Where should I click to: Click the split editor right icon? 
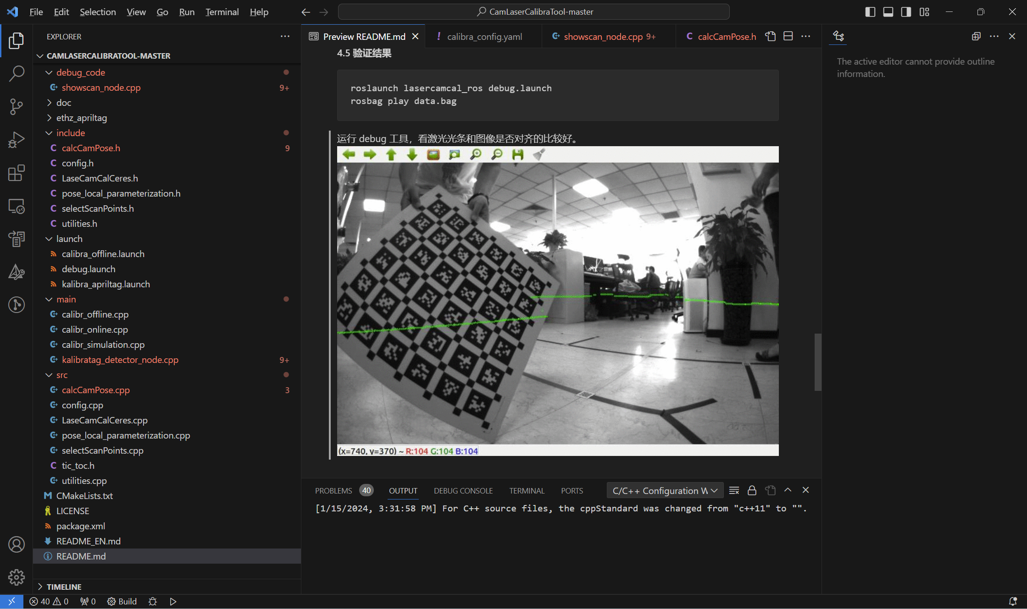click(788, 36)
